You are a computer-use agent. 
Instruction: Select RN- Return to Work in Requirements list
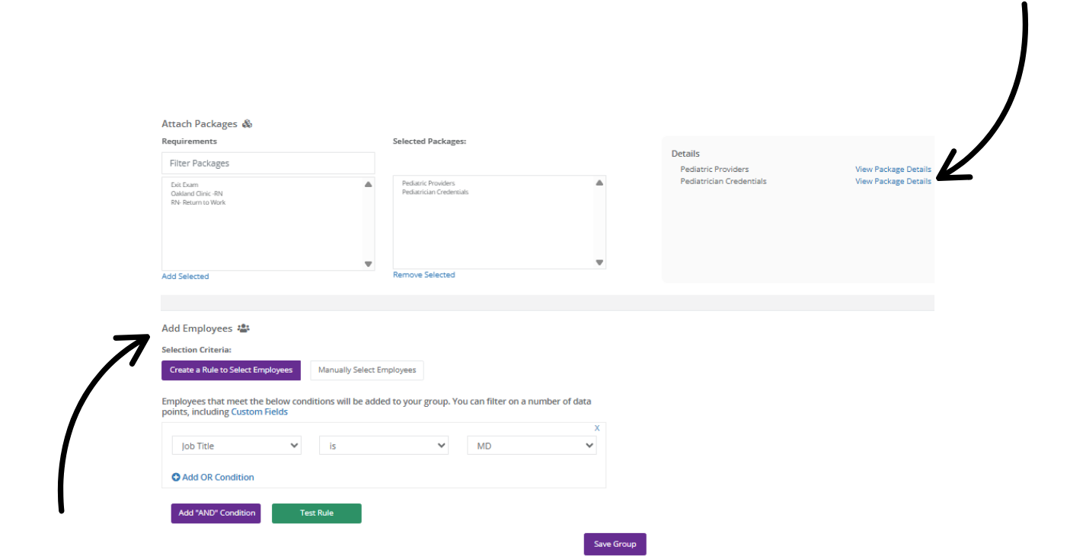(199, 203)
